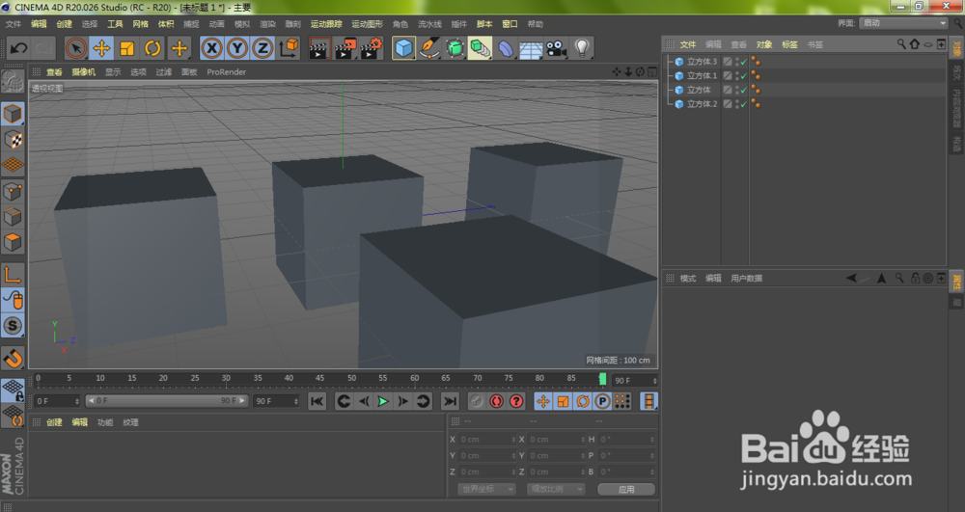Open the 运动图形 menu
The height and width of the screenshot is (512, 965).
point(367,24)
